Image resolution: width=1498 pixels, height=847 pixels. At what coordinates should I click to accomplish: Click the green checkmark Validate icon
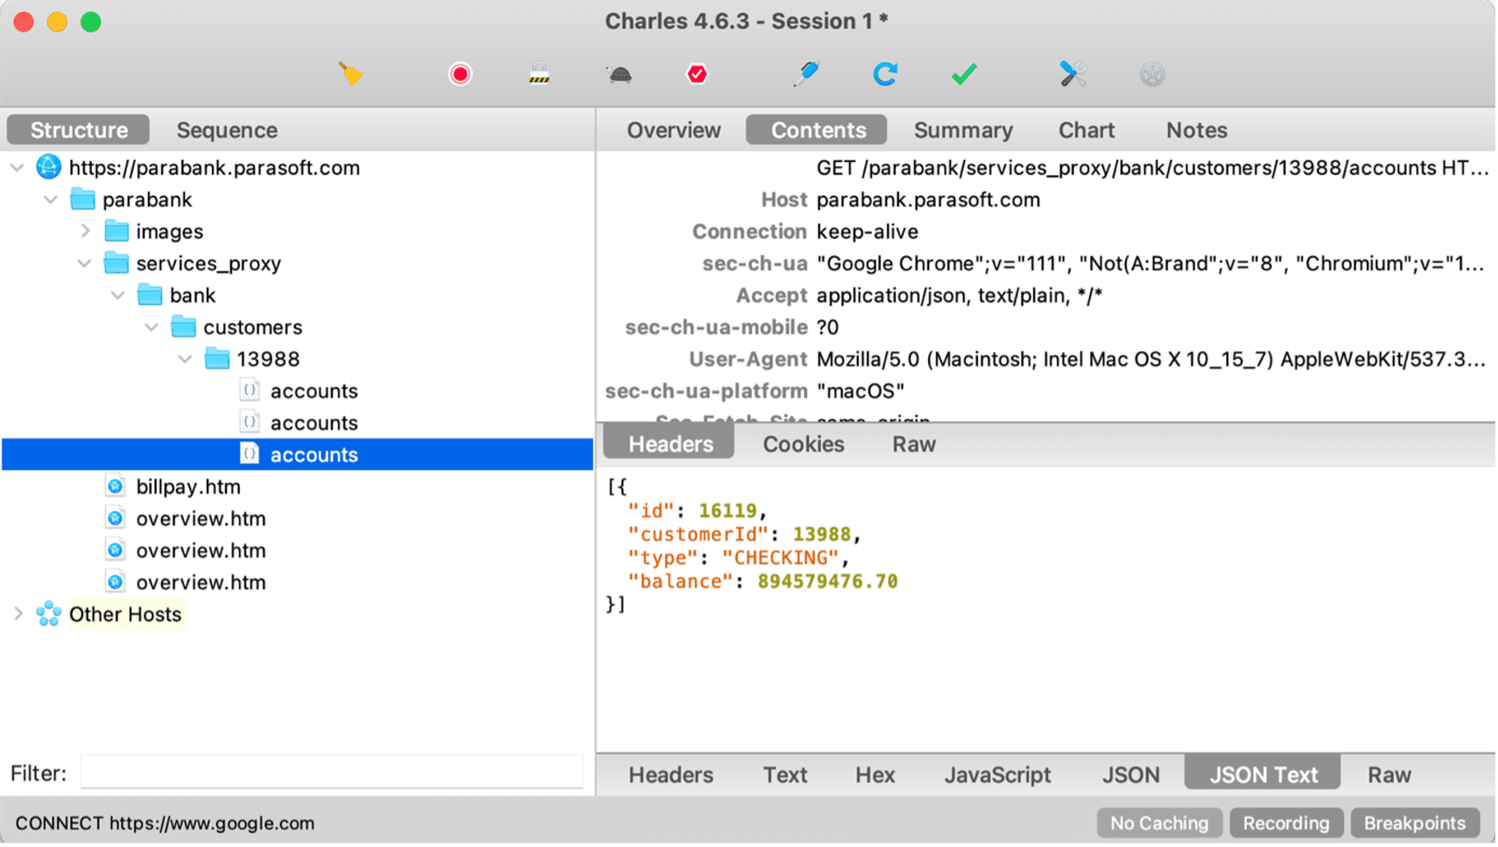pos(964,74)
